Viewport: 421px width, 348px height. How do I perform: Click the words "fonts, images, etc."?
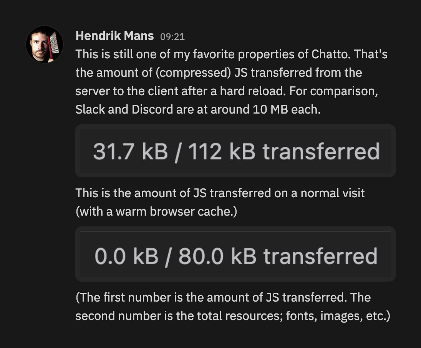[x=338, y=316]
